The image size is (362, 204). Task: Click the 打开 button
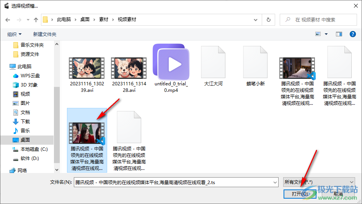point(300,194)
